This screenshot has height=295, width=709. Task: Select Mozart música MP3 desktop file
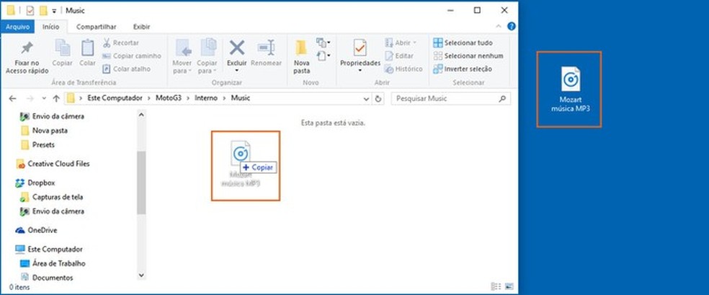(x=569, y=89)
